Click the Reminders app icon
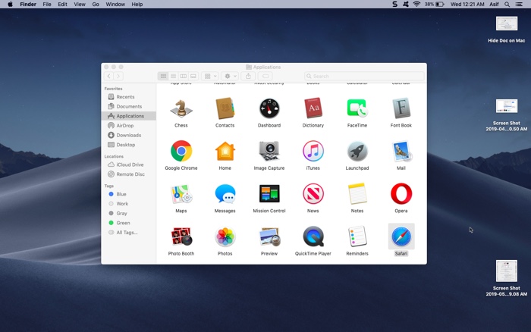531x332 pixels. tap(357, 236)
